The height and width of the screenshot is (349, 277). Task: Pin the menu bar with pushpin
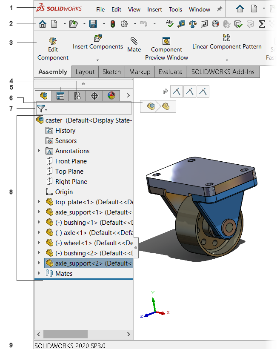tap(220, 9)
